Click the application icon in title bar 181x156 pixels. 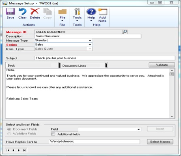point(5,3)
